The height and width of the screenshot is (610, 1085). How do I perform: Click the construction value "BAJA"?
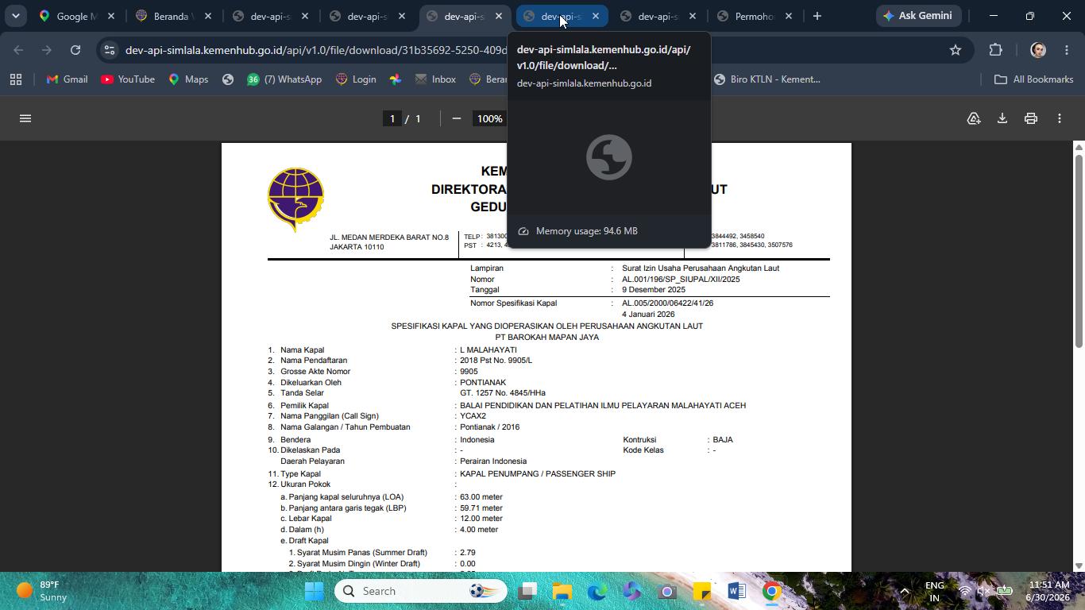(x=723, y=440)
